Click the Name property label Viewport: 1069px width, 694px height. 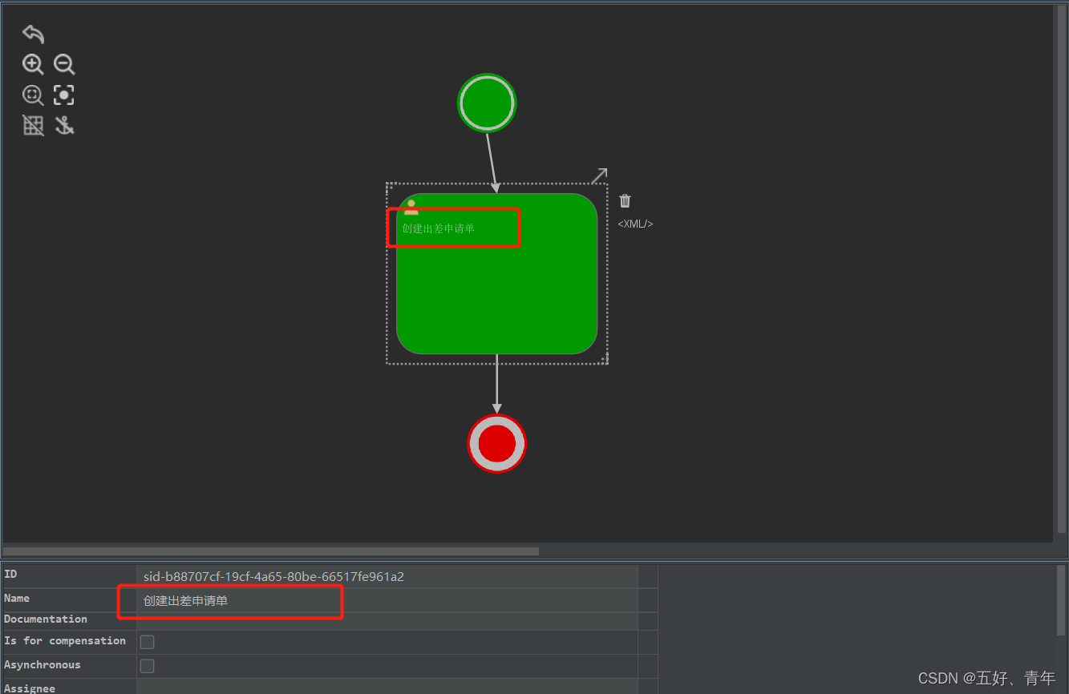17,599
